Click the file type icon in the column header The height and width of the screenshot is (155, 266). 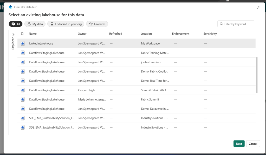(22, 34)
